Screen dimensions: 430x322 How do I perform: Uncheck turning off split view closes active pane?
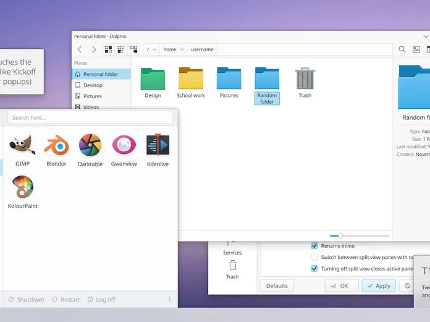[x=314, y=268]
